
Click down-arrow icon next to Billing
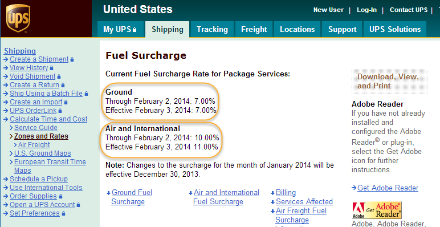tap(272, 193)
